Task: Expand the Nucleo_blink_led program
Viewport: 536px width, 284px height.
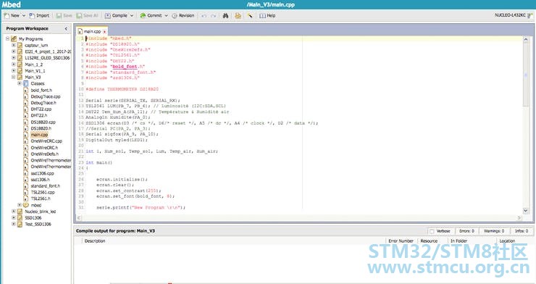Action: (x=14, y=212)
